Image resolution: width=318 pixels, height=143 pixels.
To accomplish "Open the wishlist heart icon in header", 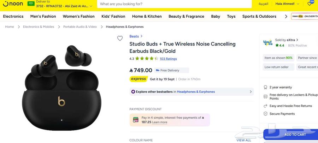I will [310, 4].
